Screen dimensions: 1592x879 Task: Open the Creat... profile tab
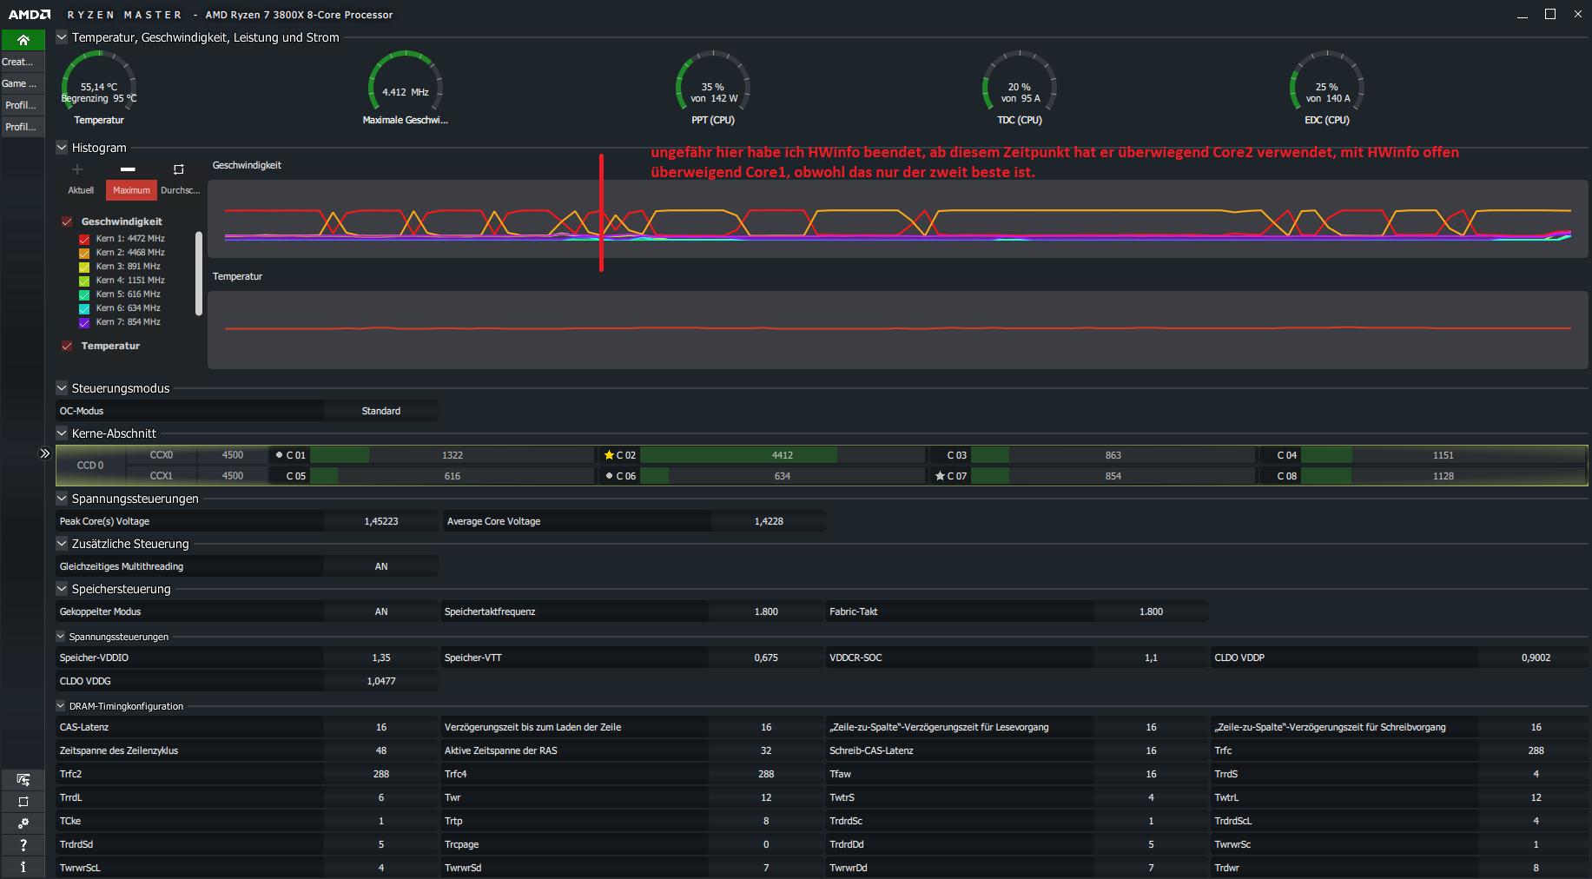[23, 62]
